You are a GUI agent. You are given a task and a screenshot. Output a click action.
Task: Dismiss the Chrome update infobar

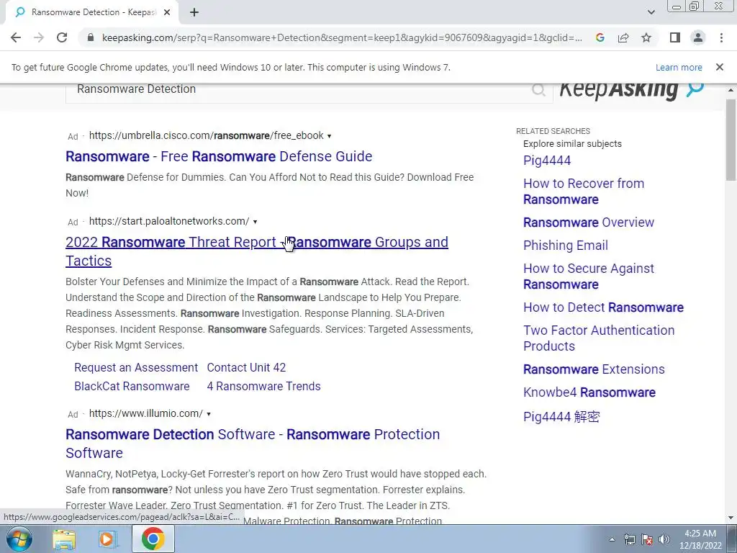(x=720, y=67)
